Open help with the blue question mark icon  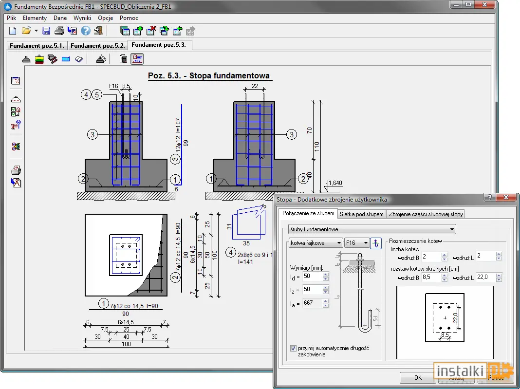click(86, 31)
